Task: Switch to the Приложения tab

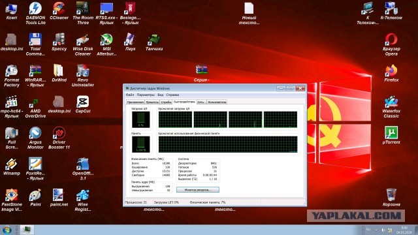Action: coord(135,102)
